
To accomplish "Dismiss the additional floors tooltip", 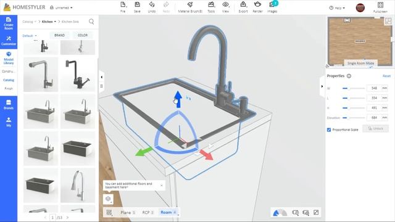I will 162,186.
